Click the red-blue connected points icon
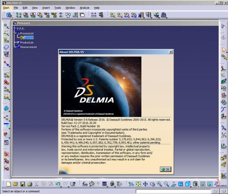This screenshot has width=228, height=194. click(6, 63)
